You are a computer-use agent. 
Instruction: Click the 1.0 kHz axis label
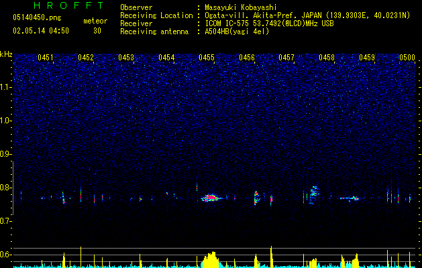(x=5, y=121)
